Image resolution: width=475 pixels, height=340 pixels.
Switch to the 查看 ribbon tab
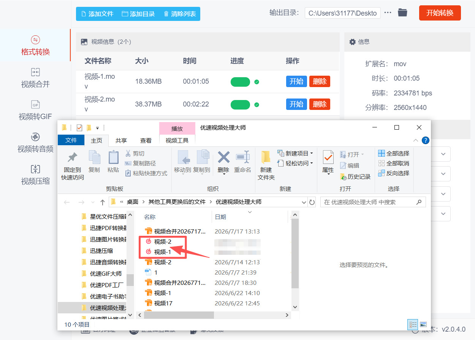[146, 140]
